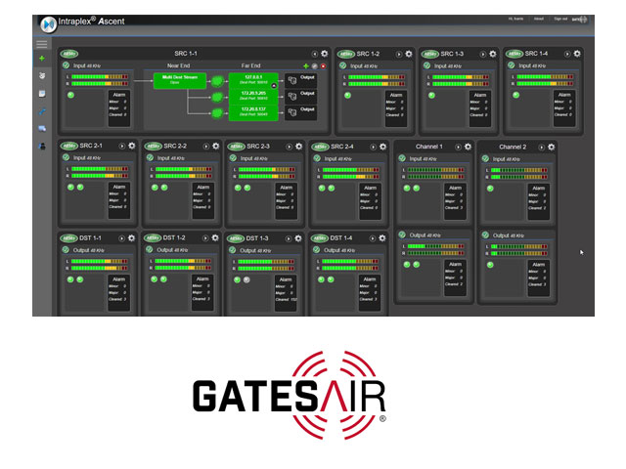
Task: Expand the SRC 1-3 panel with its arrow
Action: point(483,54)
